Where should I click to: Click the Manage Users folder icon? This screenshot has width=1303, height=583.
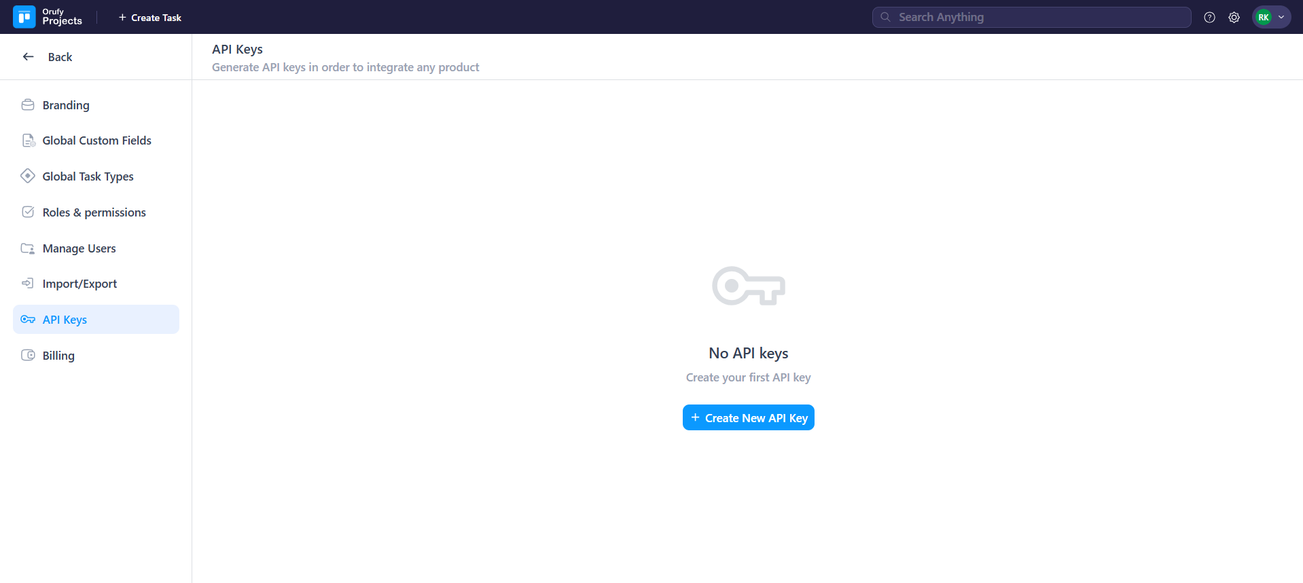tap(28, 248)
